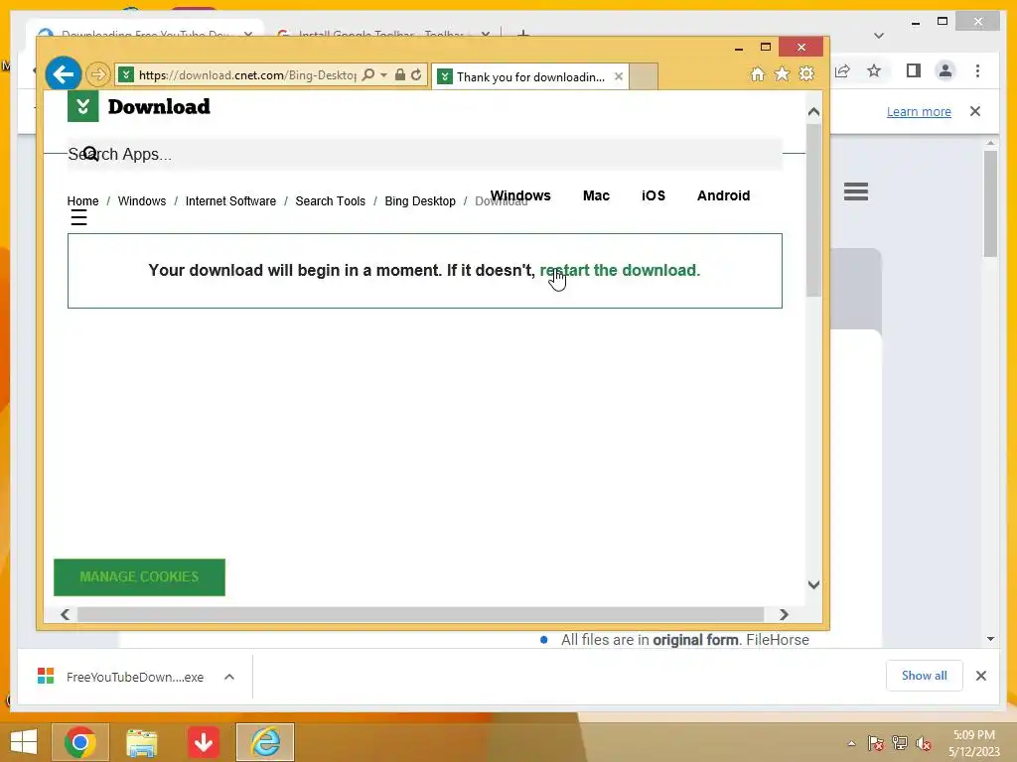Open the Action Center flag icon
The height and width of the screenshot is (762, 1017).
(x=875, y=743)
